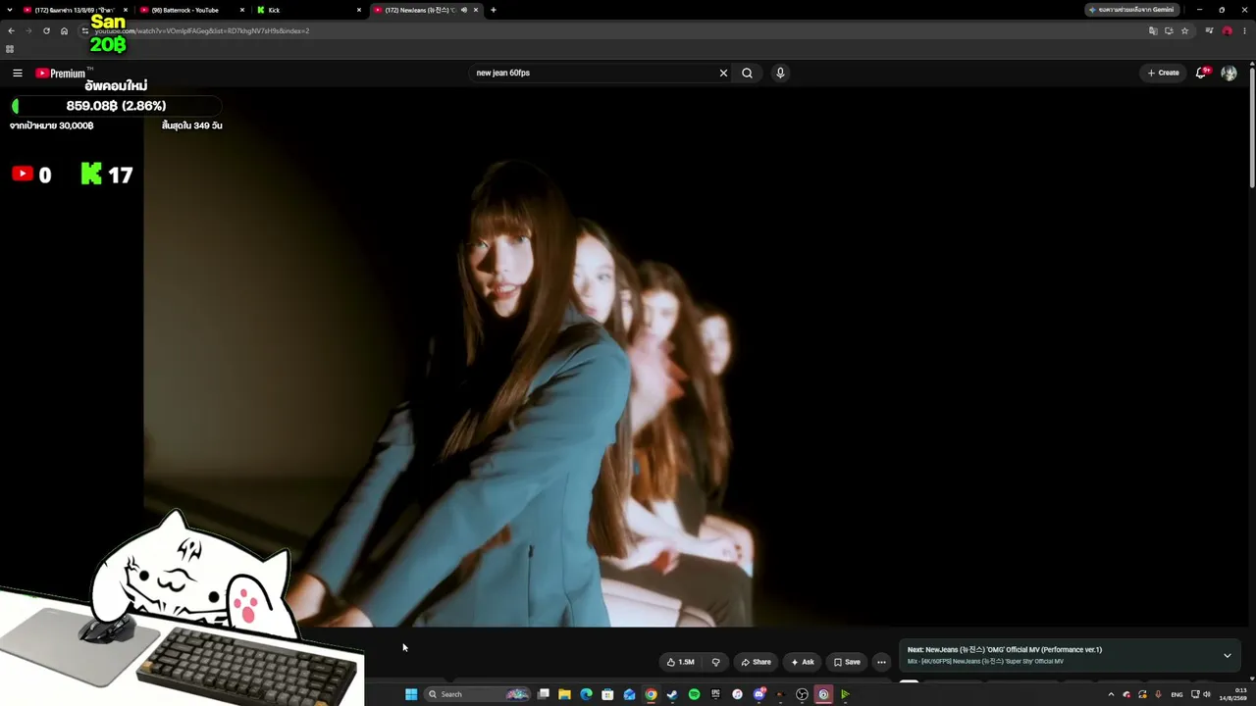Click the 'Next: NewJeans OMG Official MV' title
This screenshot has height=706, width=1256.
(1005, 649)
